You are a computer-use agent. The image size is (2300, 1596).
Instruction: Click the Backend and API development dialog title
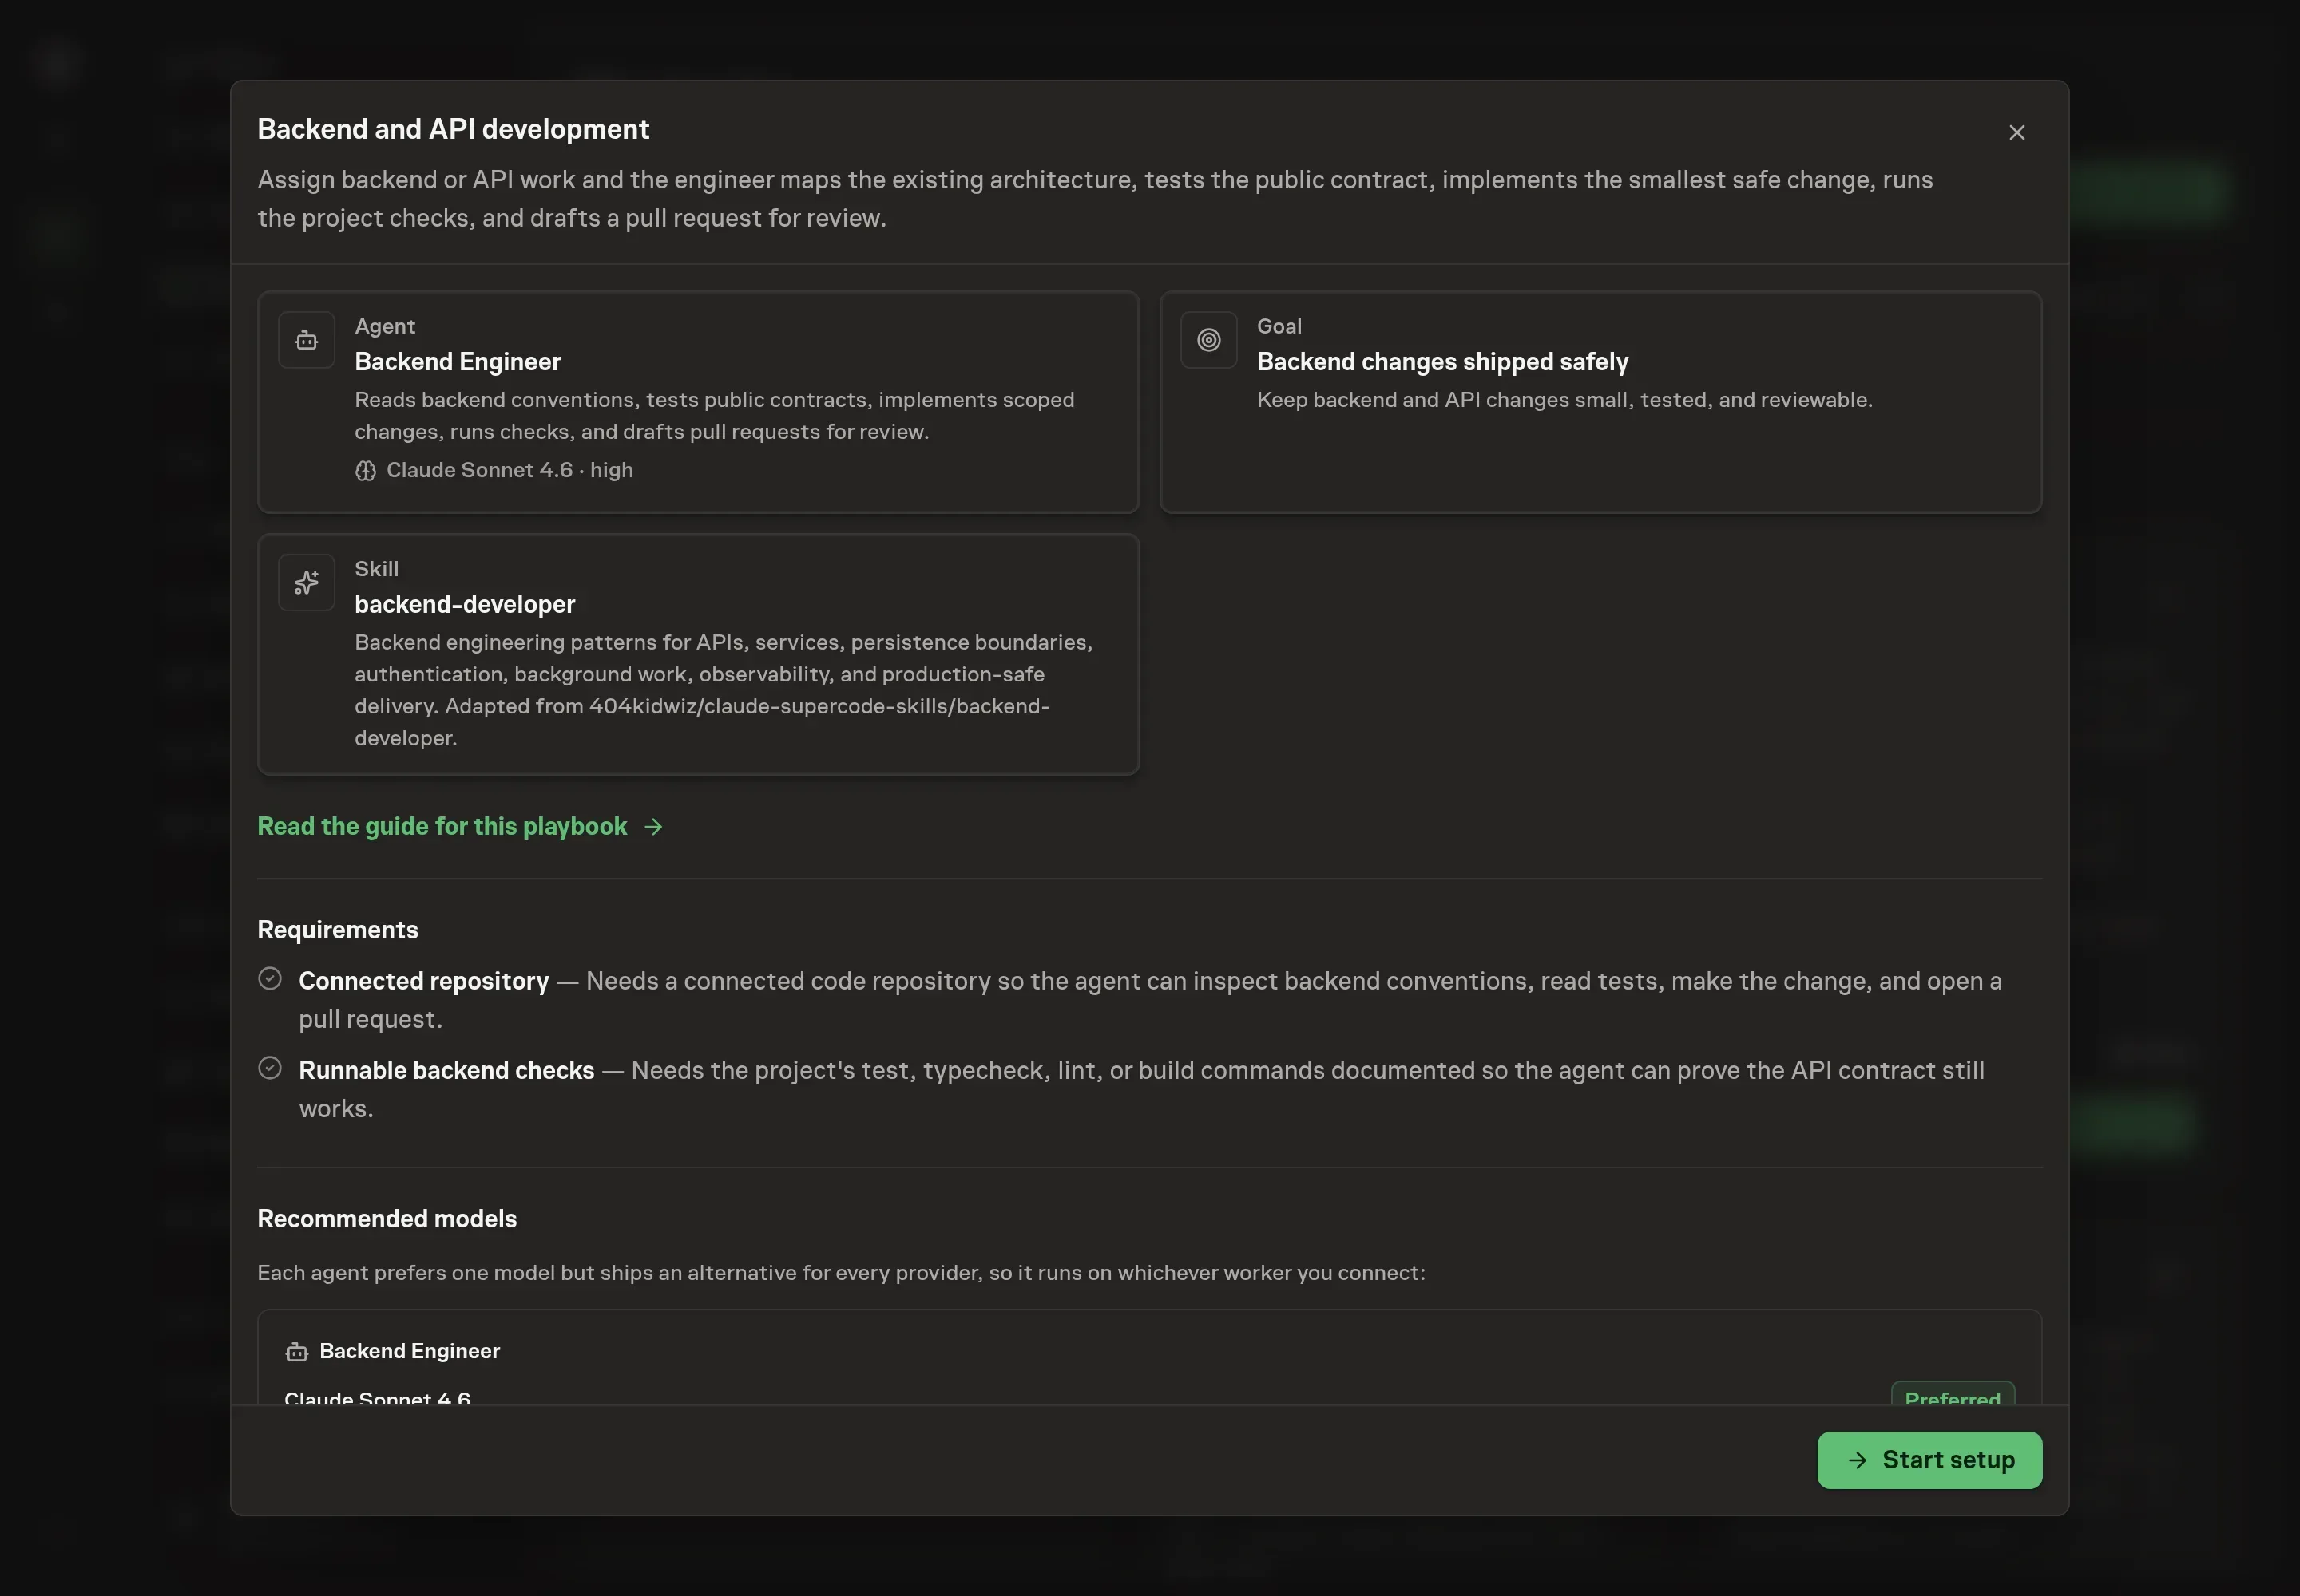pos(454,129)
